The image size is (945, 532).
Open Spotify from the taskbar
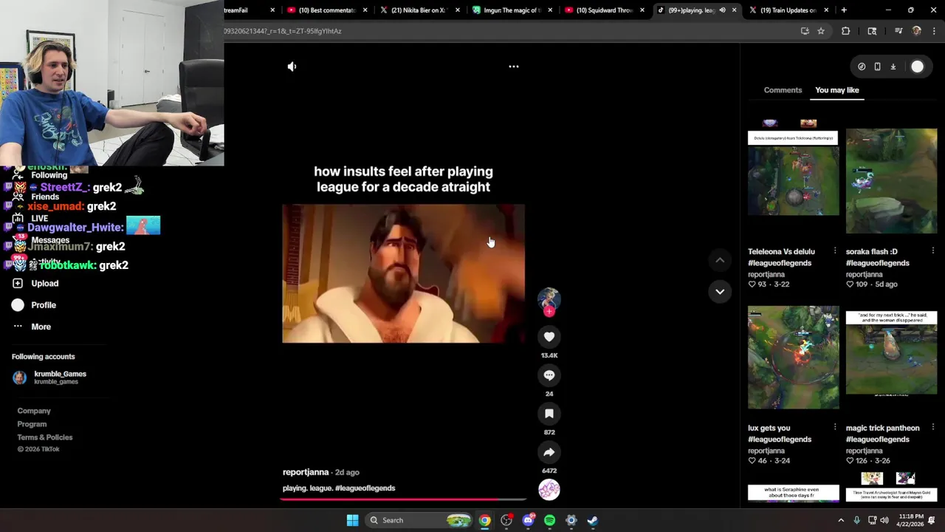pyautogui.click(x=549, y=520)
